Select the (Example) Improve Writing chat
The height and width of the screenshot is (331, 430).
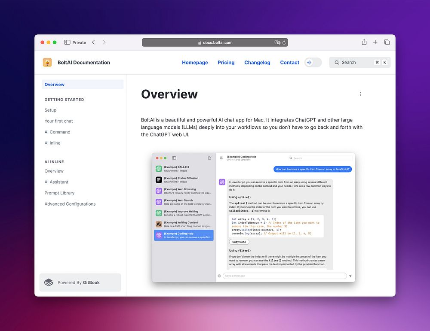tap(184, 213)
